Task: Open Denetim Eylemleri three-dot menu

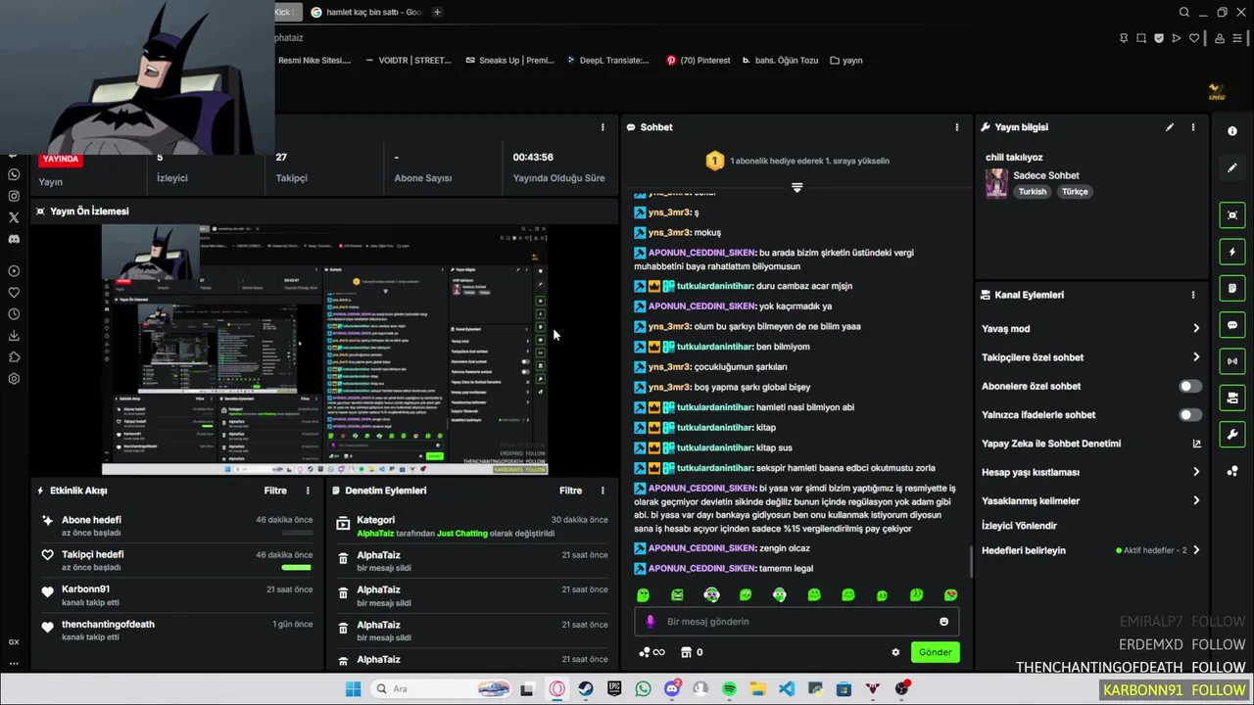Action: pos(603,491)
